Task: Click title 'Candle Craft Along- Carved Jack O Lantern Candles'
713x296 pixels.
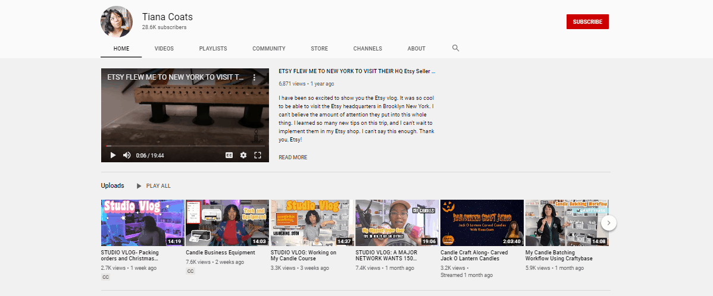Action: pos(474,256)
